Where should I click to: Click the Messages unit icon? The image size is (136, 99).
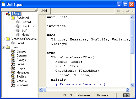pyautogui.click(x=13, y=72)
